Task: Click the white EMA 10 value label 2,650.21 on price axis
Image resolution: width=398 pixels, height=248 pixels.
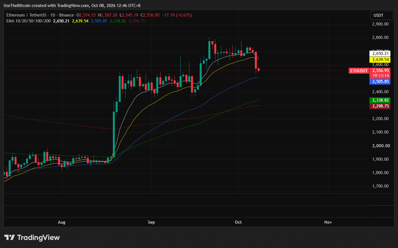Action: (380, 53)
